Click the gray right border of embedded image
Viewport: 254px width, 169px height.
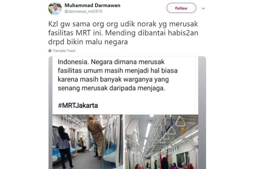pos(202,112)
